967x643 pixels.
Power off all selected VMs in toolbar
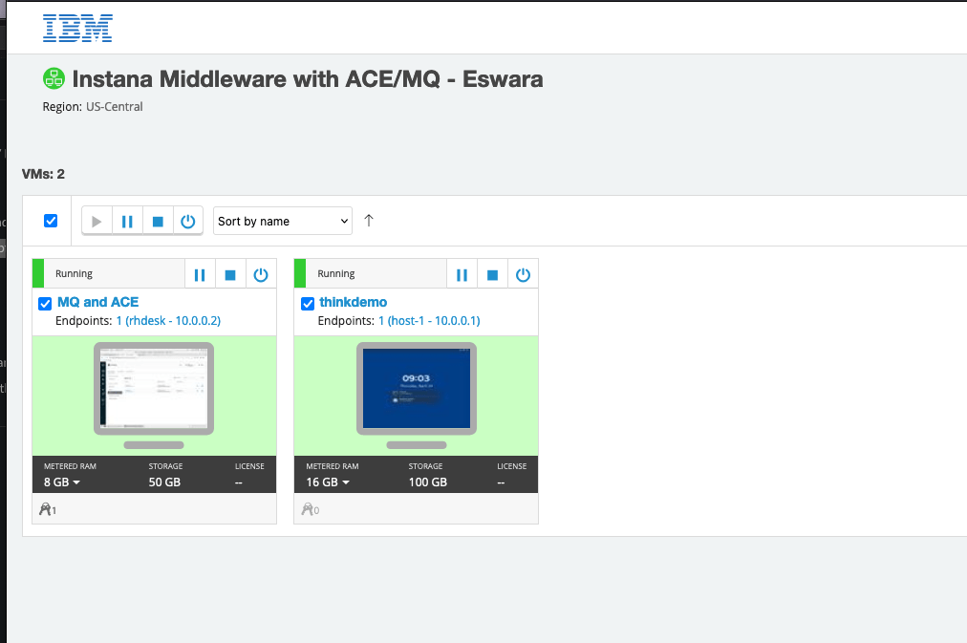[188, 222]
